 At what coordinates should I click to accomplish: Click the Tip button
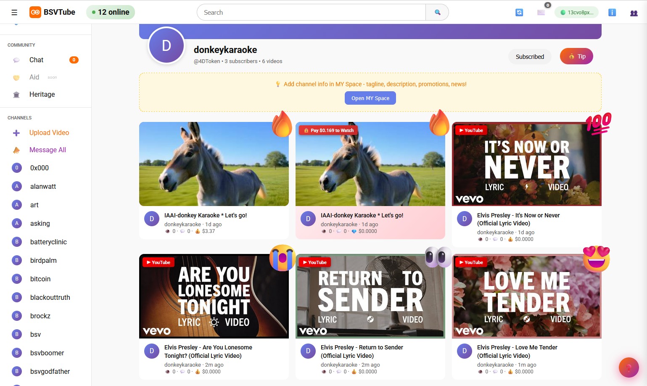coord(576,56)
